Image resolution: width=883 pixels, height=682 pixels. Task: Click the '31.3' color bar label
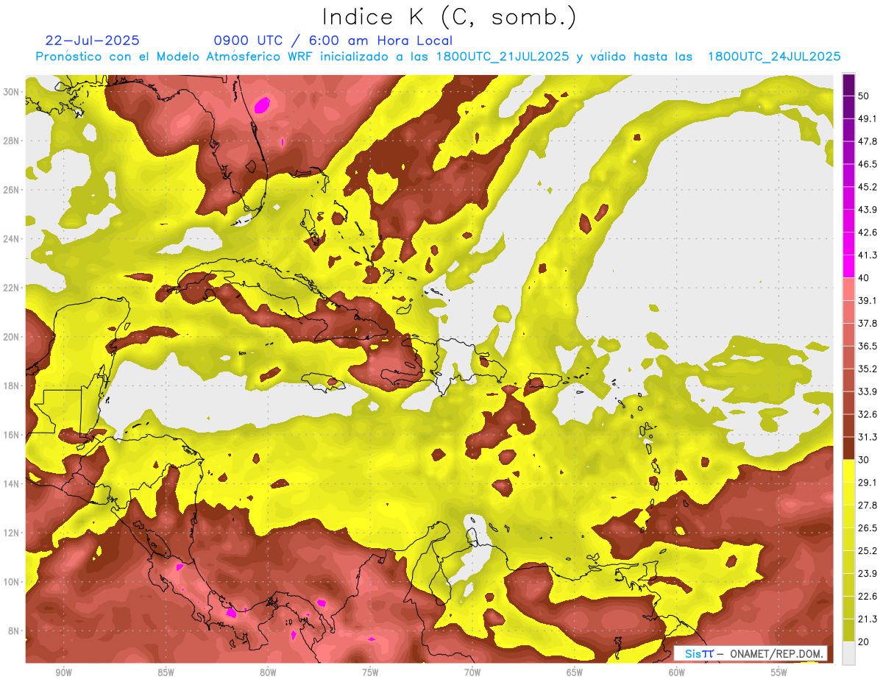[868, 437]
